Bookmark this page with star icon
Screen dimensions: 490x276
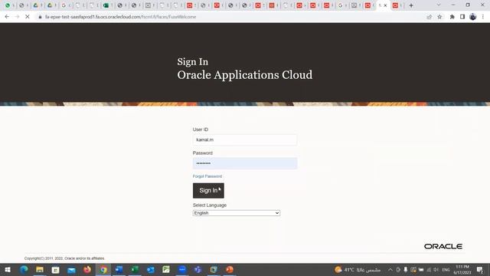click(x=439, y=17)
